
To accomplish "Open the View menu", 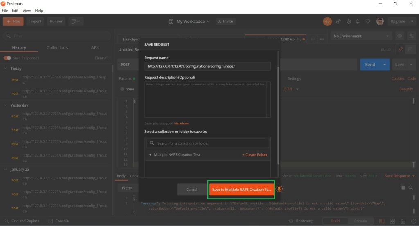I will tap(27, 11).
